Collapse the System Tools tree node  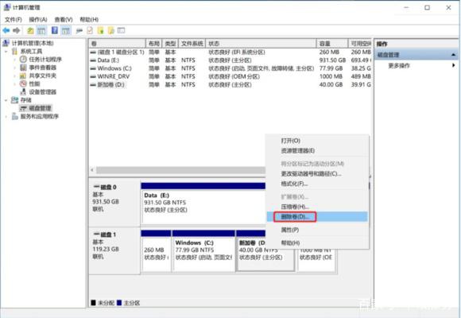[x=6, y=52]
